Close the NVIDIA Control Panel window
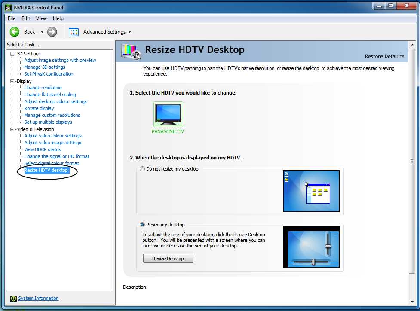The width and height of the screenshot is (420, 311). click(407, 6)
